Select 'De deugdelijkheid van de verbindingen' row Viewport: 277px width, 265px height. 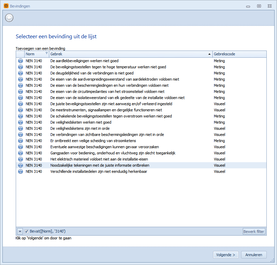(91, 73)
